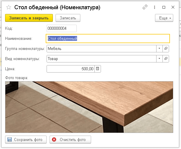Maximize the Номенклатура window
This screenshot has width=181, height=149.
coord(164,7)
